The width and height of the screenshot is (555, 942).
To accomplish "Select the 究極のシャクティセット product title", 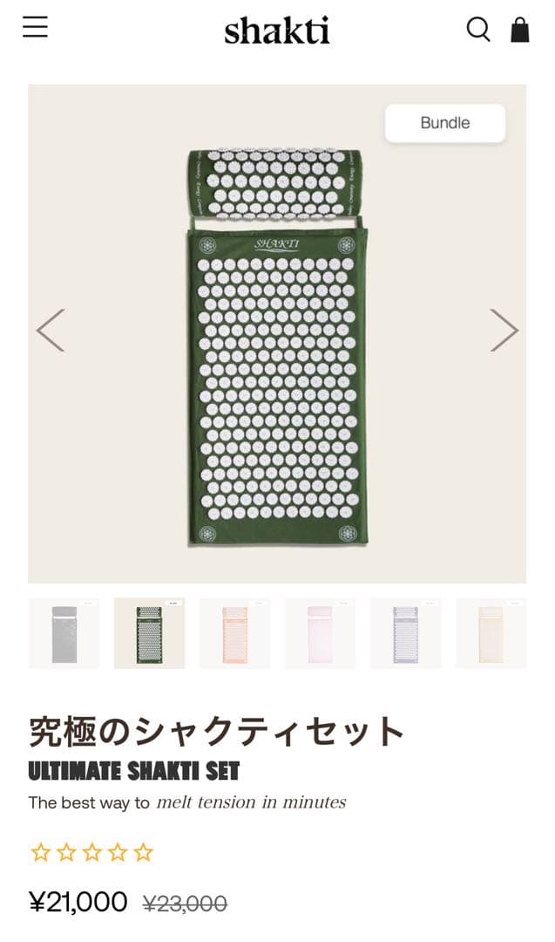I will [x=217, y=731].
